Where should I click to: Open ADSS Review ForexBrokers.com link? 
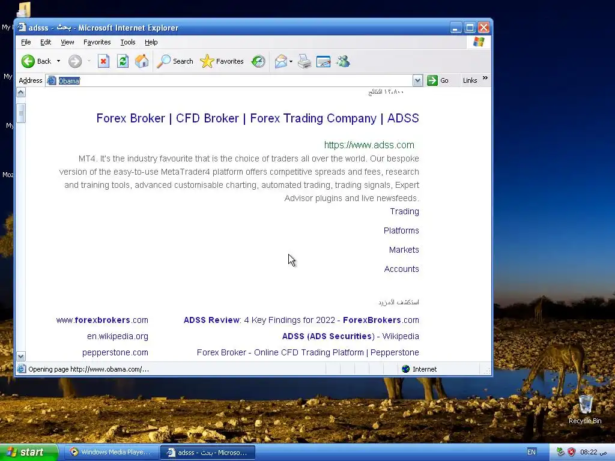click(x=301, y=320)
